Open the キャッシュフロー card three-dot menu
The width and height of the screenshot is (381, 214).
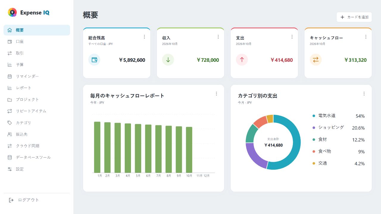tap(366, 37)
